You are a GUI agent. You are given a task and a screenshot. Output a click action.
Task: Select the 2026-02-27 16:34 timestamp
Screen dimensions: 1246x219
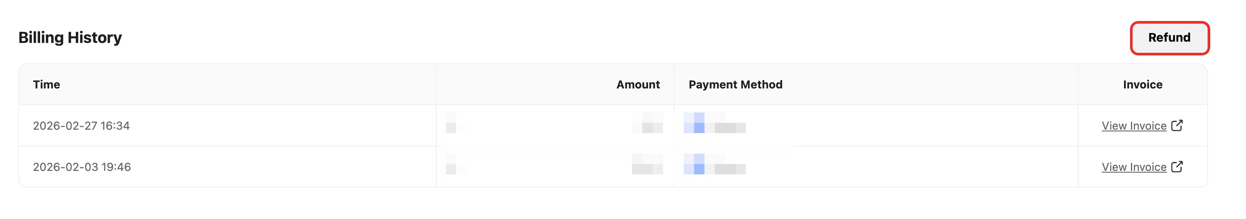(81, 126)
